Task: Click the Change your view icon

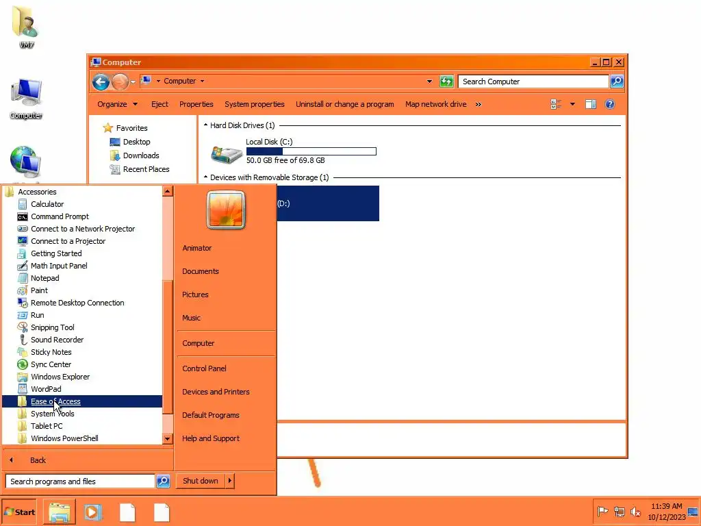Action: tap(556, 104)
